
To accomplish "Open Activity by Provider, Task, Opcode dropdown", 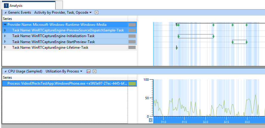I will (x=63, y=12).
